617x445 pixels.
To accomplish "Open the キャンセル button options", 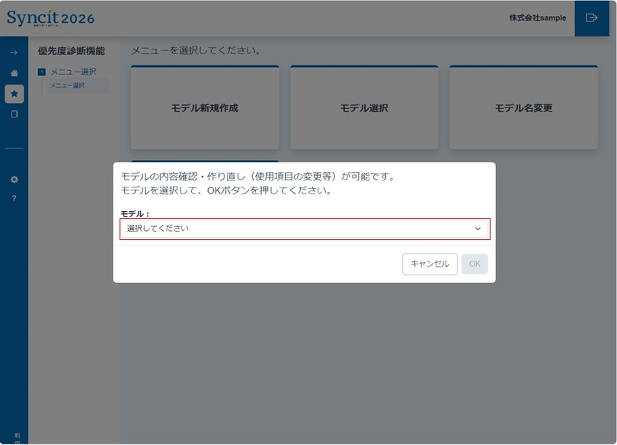I will pyautogui.click(x=430, y=264).
